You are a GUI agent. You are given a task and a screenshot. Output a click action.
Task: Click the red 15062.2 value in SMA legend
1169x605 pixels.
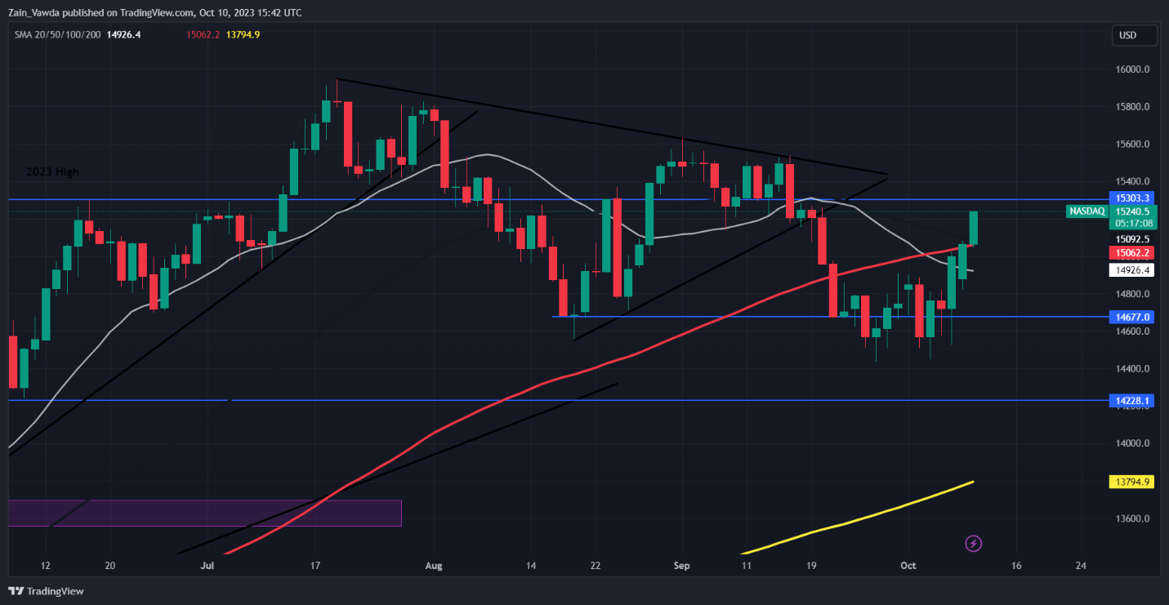pos(203,35)
